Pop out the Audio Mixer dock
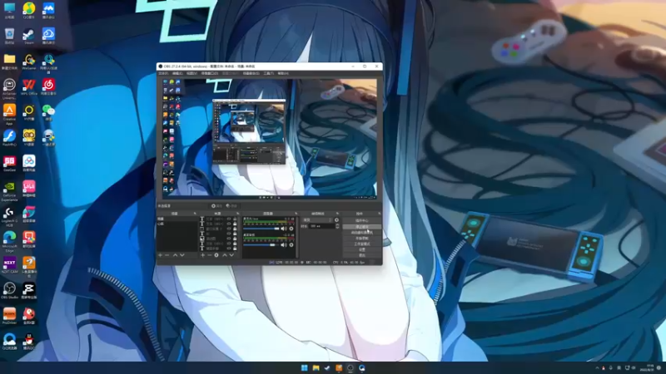This screenshot has height=374, width=666. (x=296, y=214)
